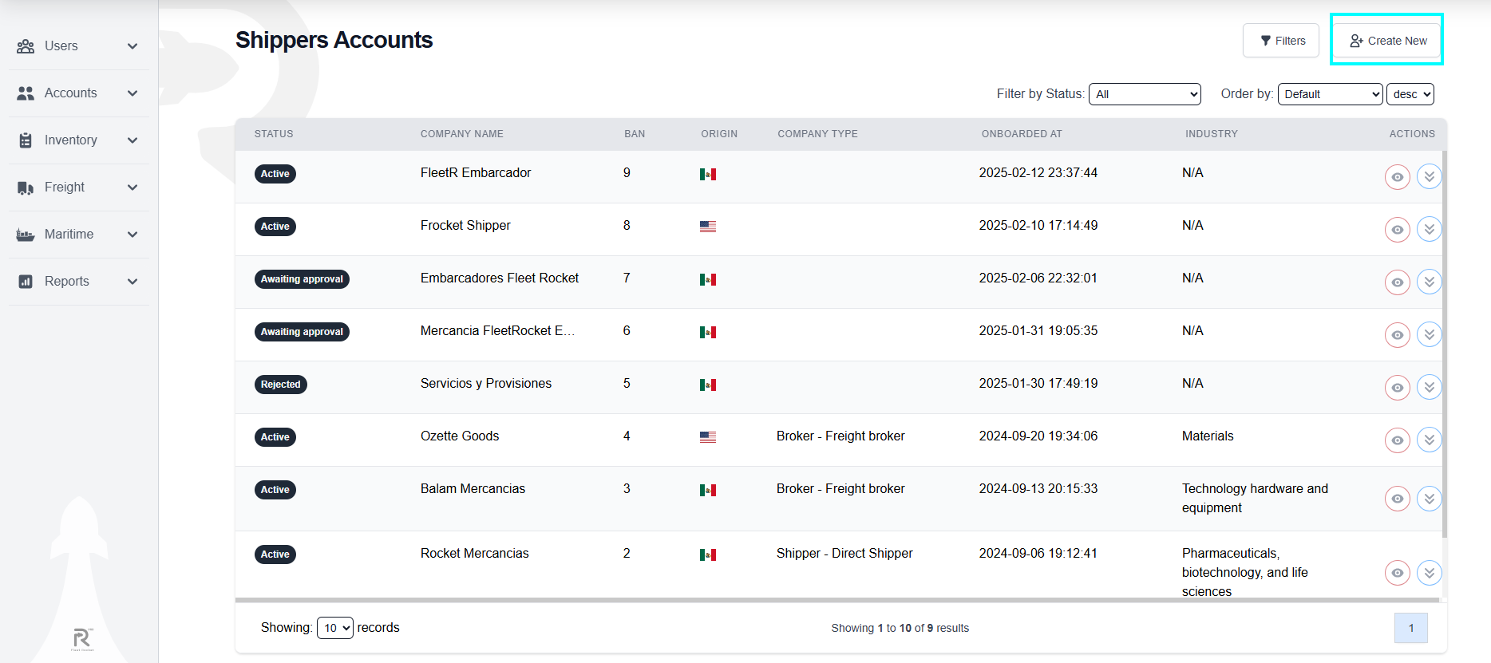1491x663 pixels.
Task: Go to page 1 in pagination
Action: coord(1410,628)
